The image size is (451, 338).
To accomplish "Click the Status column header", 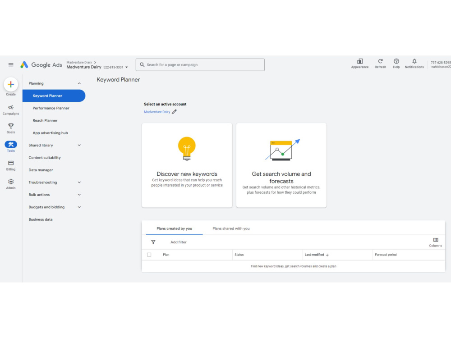I will click(x=239, y=255).
